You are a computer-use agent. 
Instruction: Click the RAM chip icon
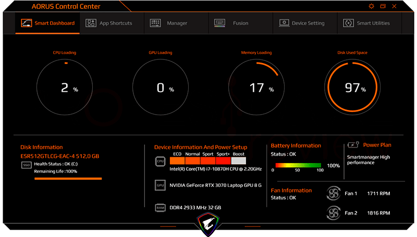160,208
